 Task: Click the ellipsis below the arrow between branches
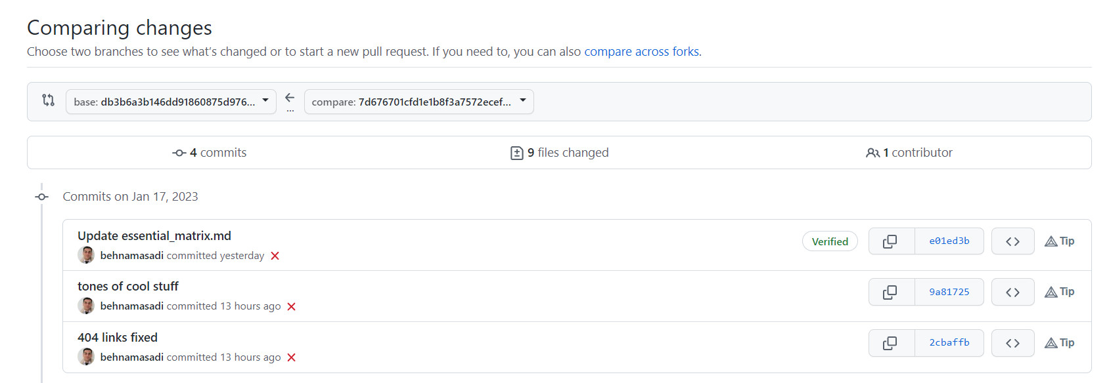tap(290, 111)
